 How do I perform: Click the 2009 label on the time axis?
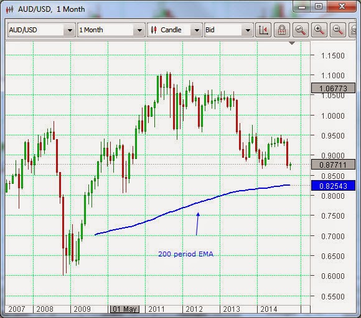(x=82, y=309)
